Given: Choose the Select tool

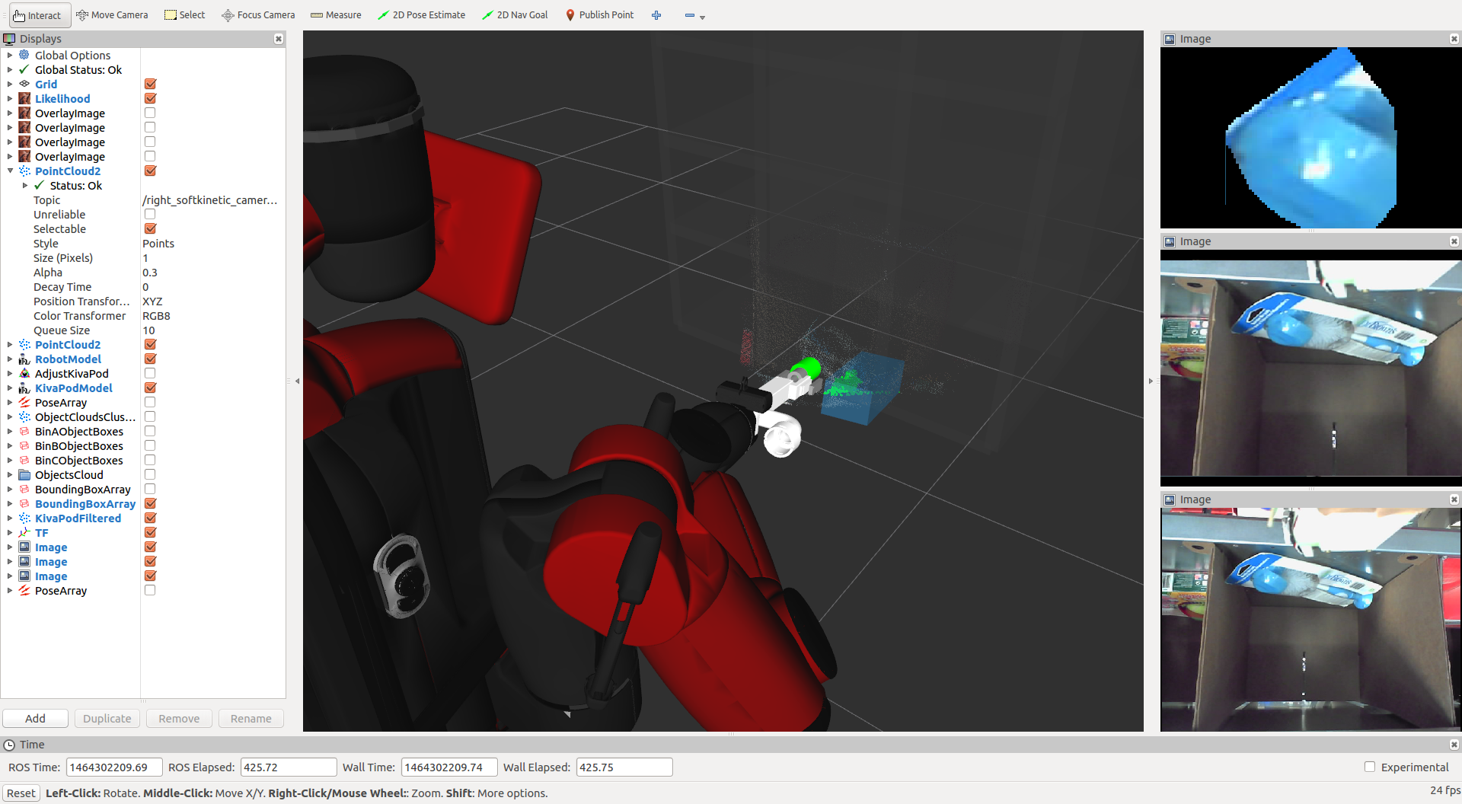Looking at the screenshot, I should (x=185, y=15).
